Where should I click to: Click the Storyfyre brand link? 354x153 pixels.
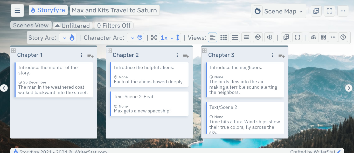(48, 10)
